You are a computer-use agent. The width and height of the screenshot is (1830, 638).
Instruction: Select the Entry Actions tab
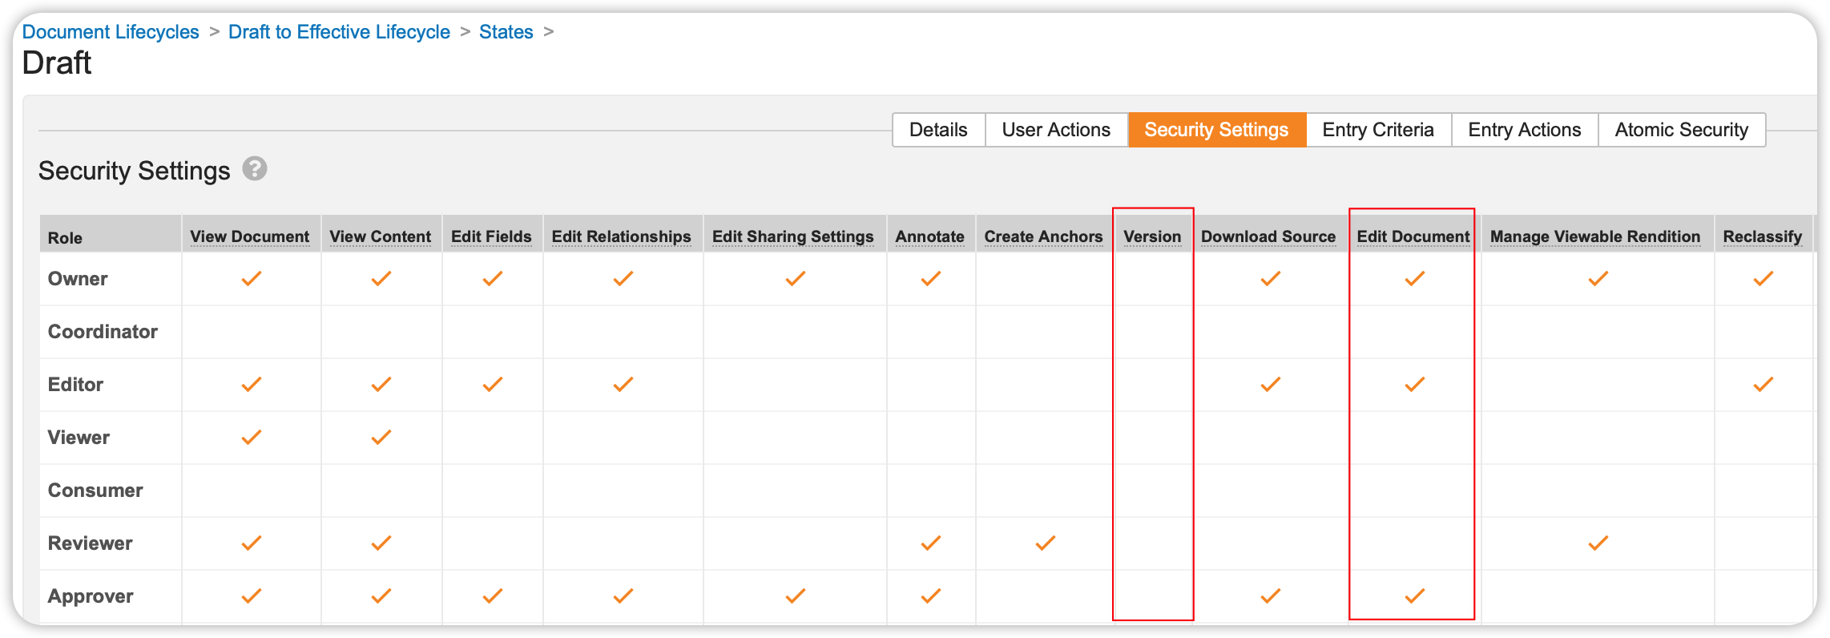pyautogui.click(x=1524, y=130)
